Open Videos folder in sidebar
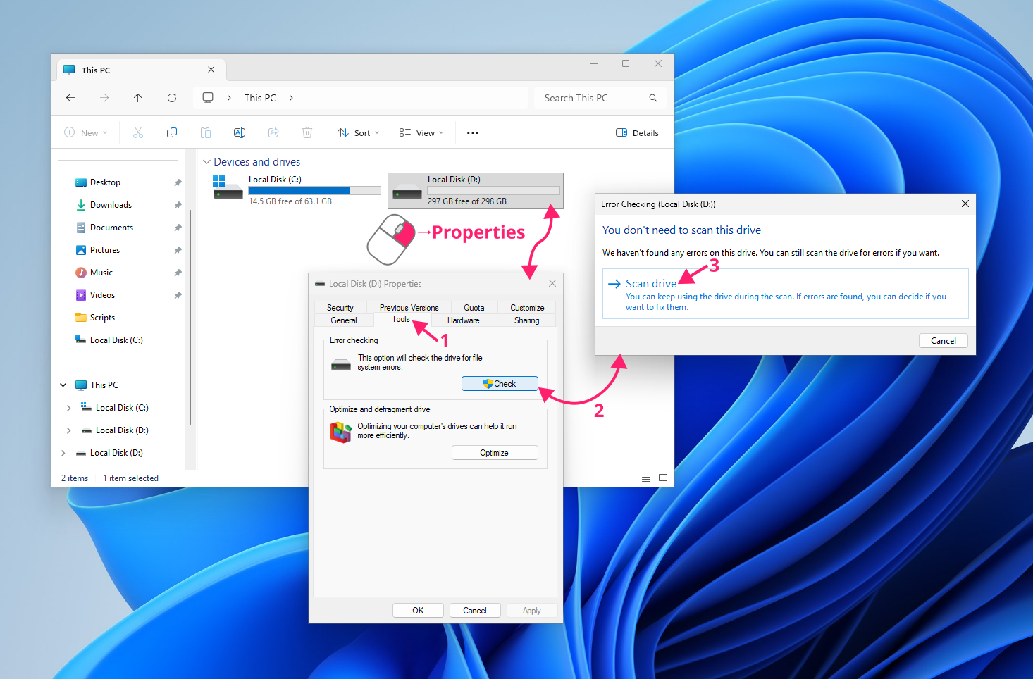The image size is (1033, 679). tap(102, 295)
